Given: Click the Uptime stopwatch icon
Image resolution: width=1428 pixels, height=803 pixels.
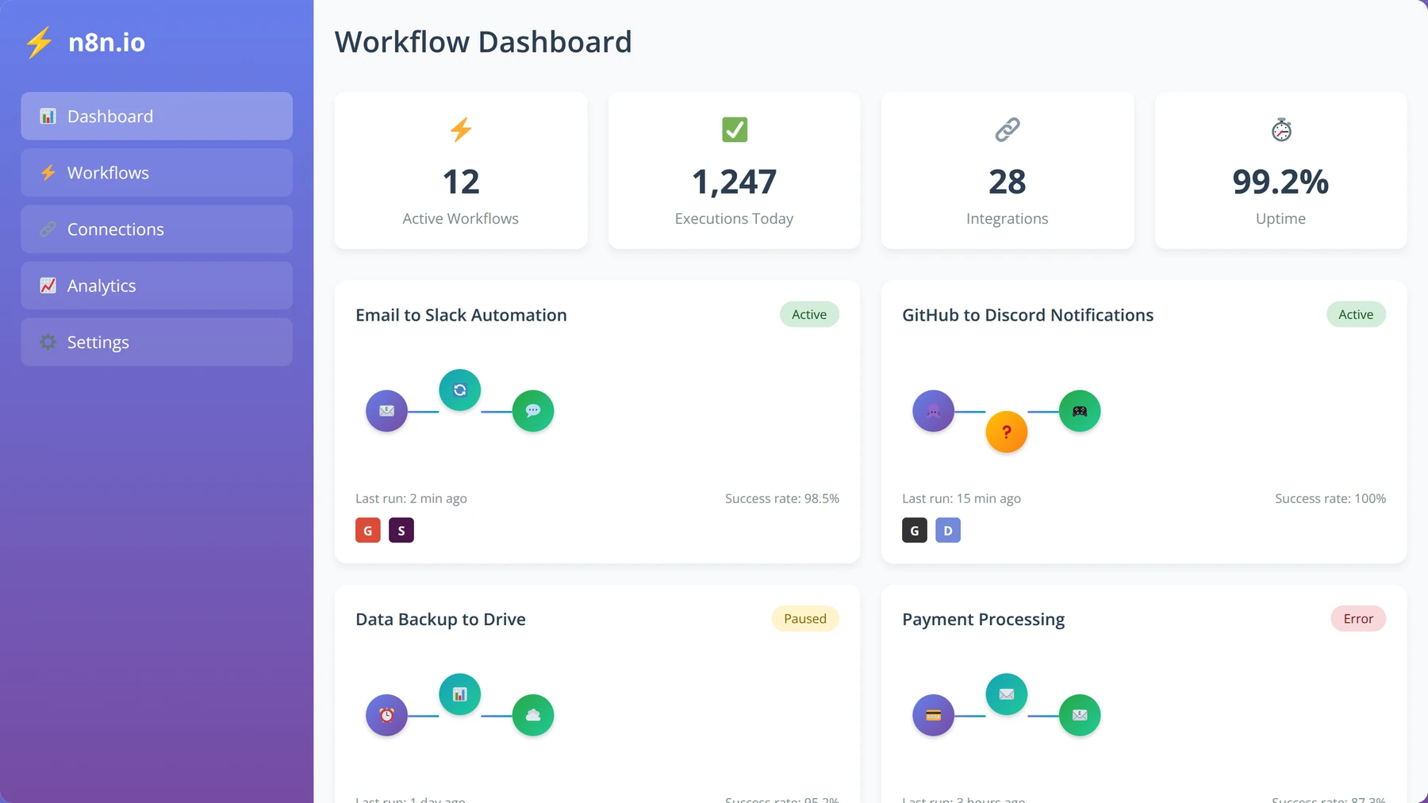Looking at the screenshot, I should (x=1281, y=129).
